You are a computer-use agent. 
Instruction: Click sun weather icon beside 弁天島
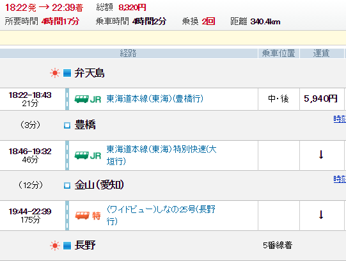pyautogui.click(x=55, y=73)
